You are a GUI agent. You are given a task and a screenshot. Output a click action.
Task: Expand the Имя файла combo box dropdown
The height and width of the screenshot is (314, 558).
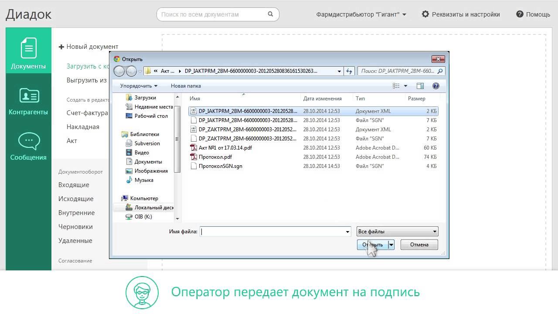(x=347, y=232)
